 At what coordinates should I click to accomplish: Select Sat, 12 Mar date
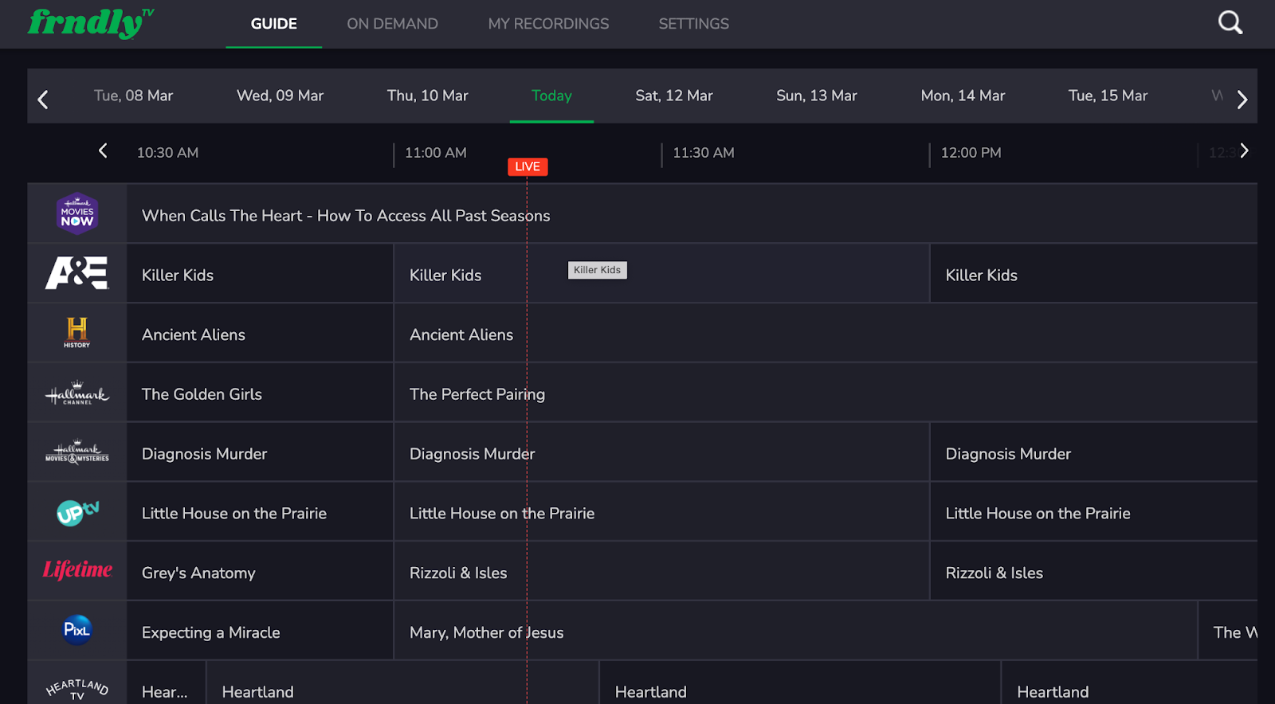point(674,96)
